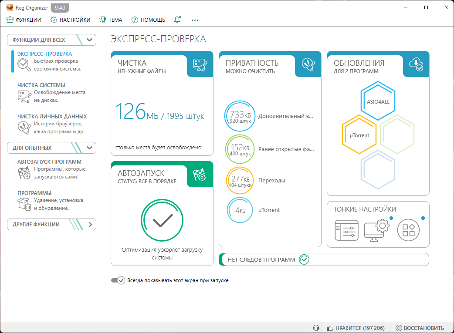The height and width of the screenshot is (333, 454).
Task: Click the notification bell icon
Action: (x=177, y=20)
